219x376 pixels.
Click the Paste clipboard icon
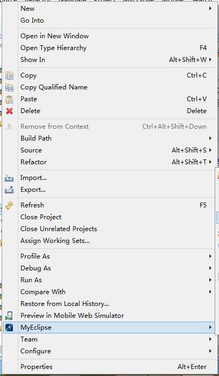[x=9, y=99]
